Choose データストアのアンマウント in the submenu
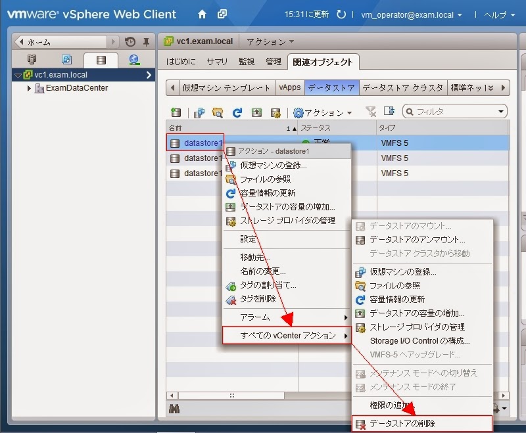This screenshot has width=526, height=433. tap(422, 240)
